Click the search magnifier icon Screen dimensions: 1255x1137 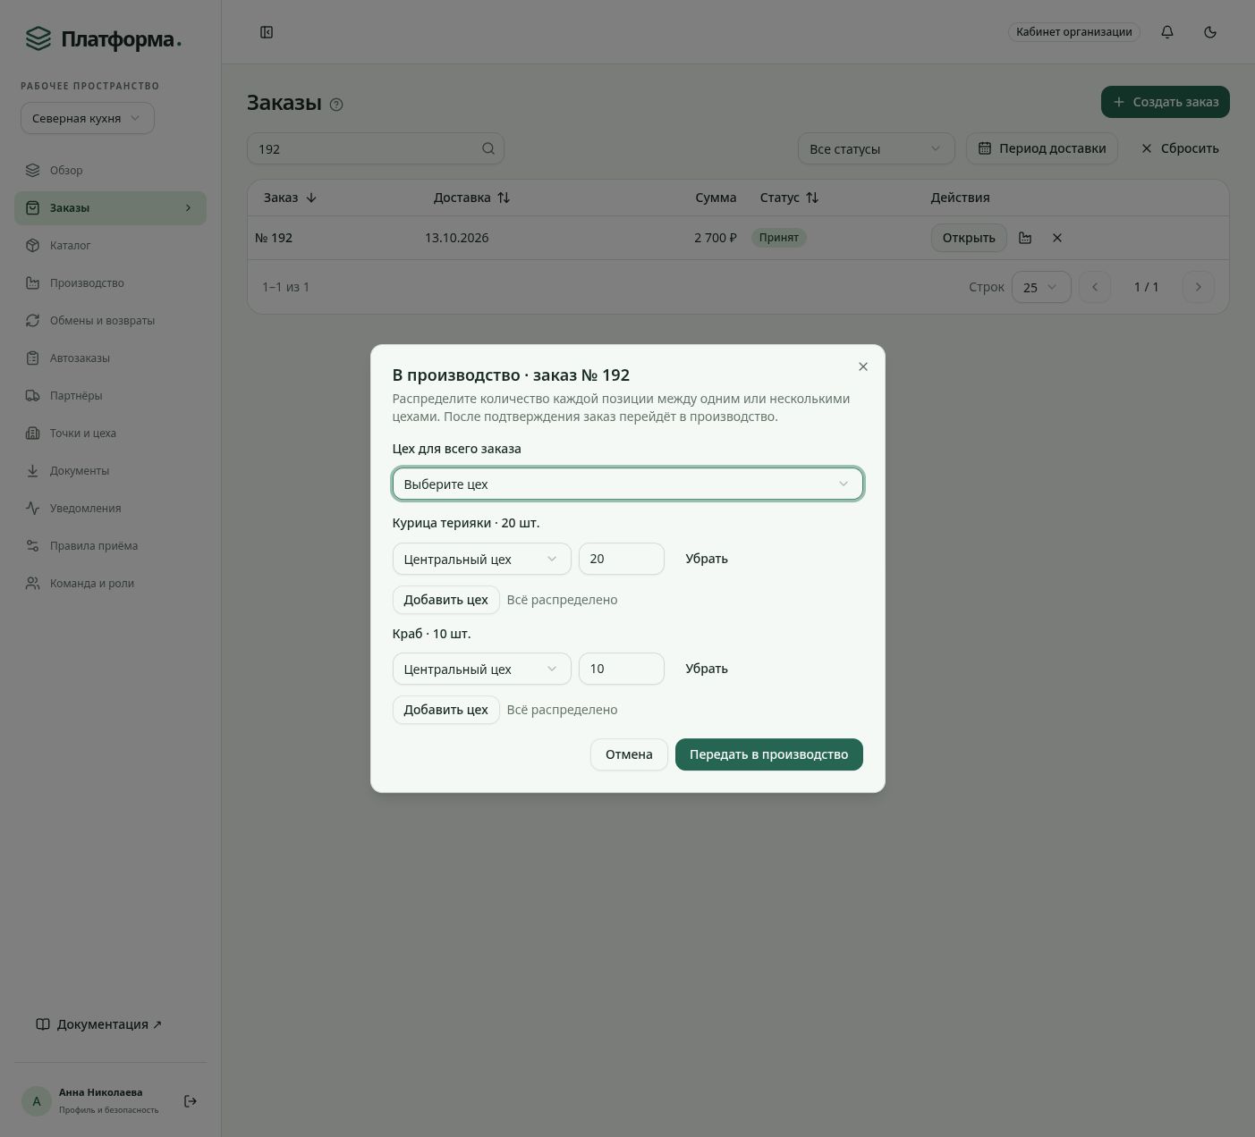[x=488, y=148]
